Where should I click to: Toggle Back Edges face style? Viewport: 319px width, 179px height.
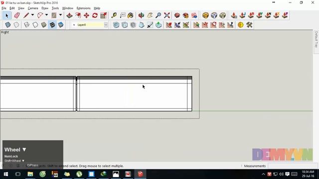(x=16, y=25)
